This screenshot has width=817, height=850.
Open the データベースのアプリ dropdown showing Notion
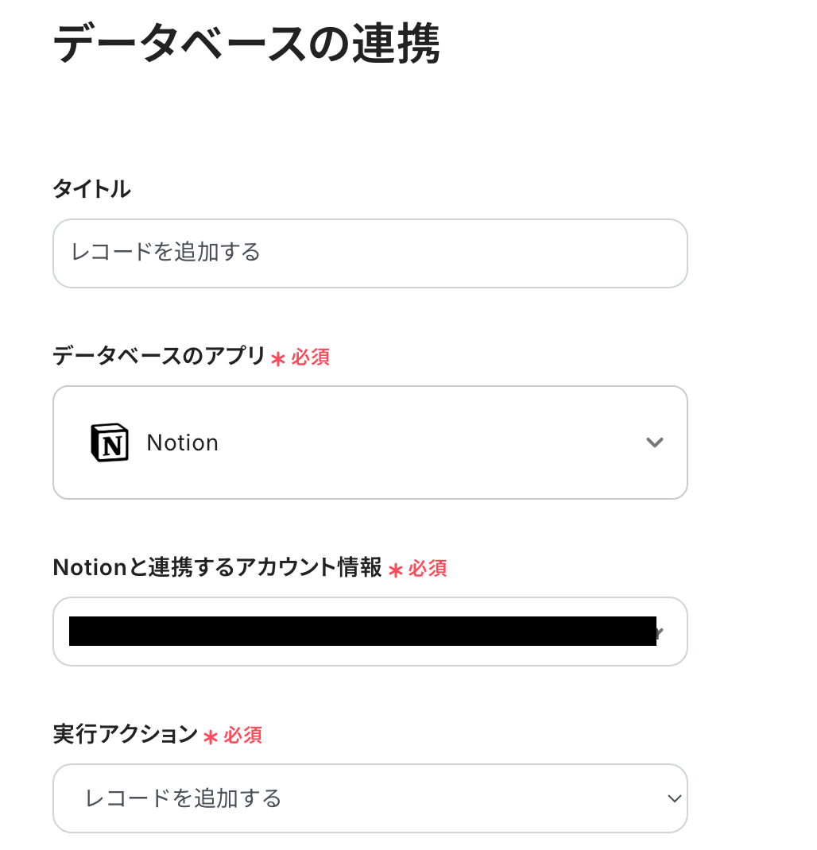click(370, 442)
